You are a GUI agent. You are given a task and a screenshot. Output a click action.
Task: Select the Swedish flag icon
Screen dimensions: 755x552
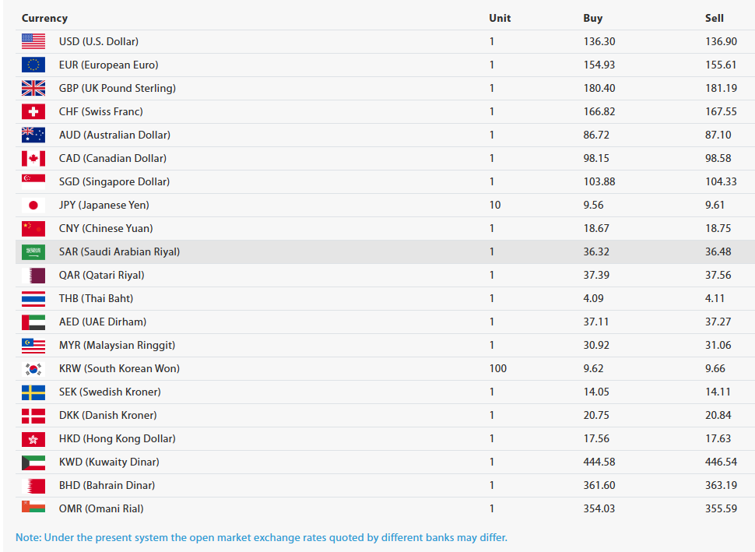(x=33, y=392)
